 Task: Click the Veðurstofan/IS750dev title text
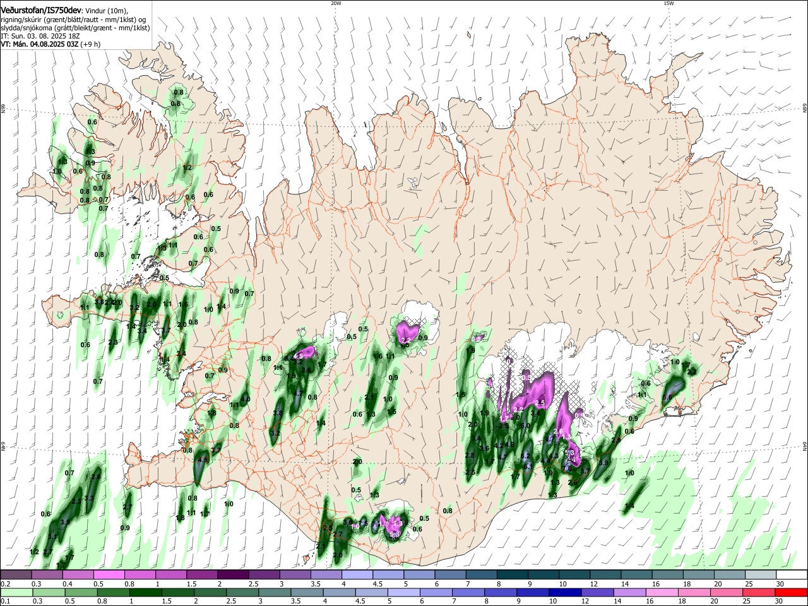(40, 11)
